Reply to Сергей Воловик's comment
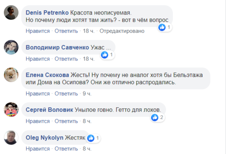Screen dimensions: 226x154 (x=66, y=121)
